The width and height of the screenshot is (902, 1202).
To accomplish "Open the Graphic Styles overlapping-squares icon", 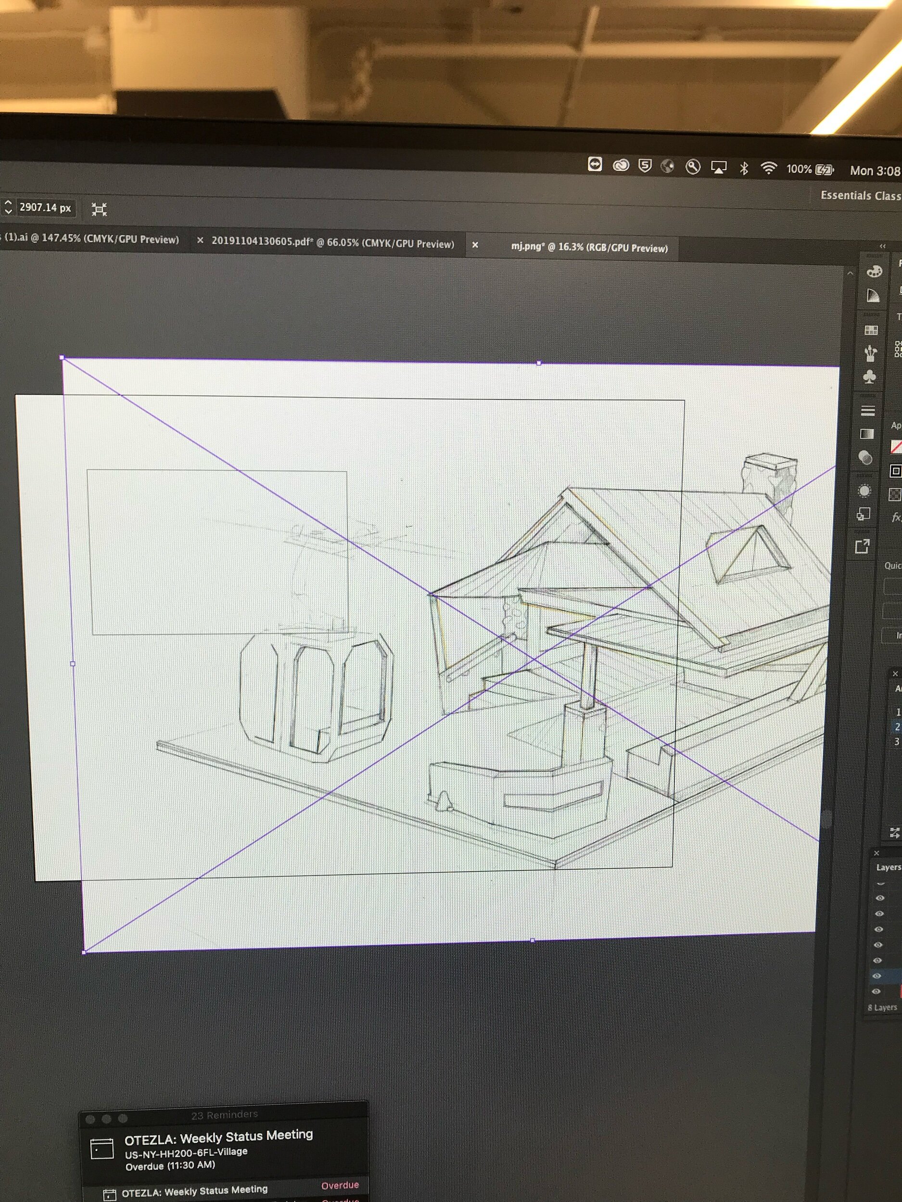I will coord(864,514).
